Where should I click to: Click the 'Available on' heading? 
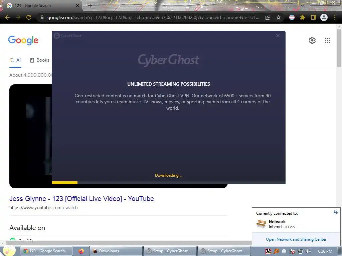point(27,228)
